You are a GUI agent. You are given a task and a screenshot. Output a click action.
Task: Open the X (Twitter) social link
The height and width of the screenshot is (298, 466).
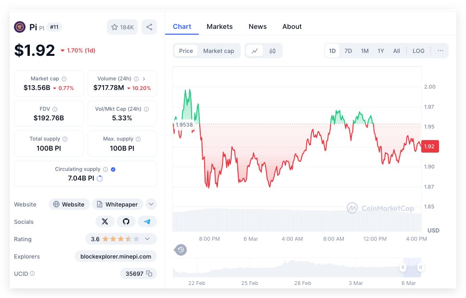coord(105,221)
